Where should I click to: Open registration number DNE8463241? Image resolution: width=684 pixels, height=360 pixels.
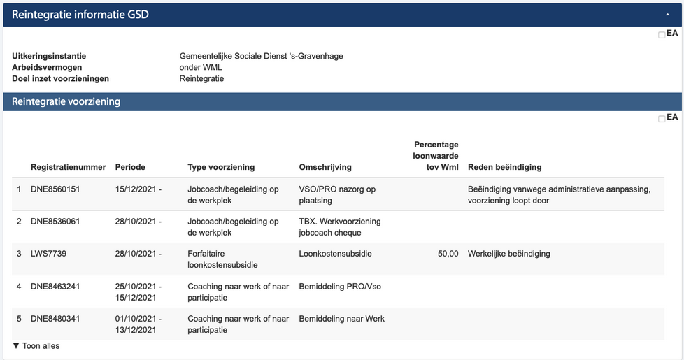click(x=55, y=286)
